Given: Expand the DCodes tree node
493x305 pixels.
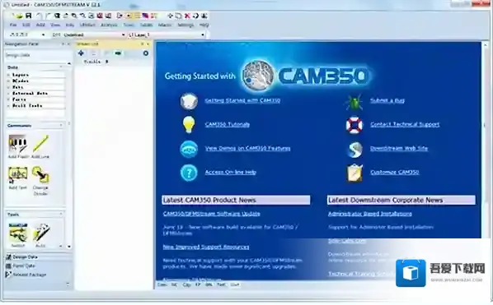Looking at the screenshot, I should (8, 81).
